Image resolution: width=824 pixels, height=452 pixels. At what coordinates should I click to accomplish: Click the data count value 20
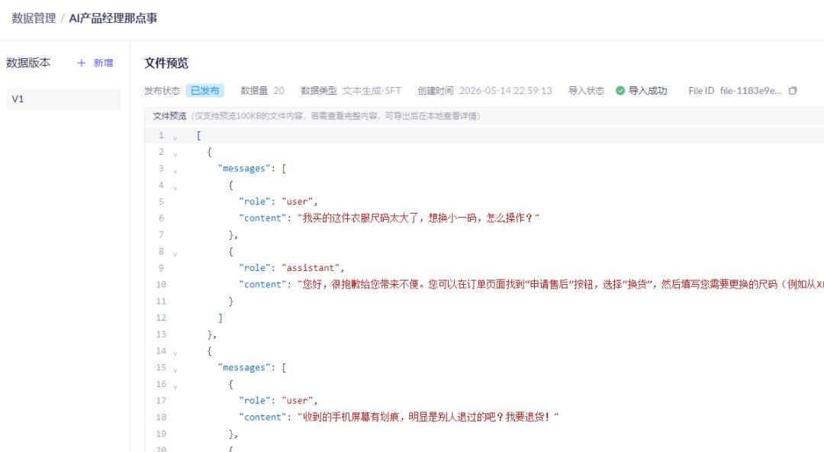tap(279, 91)
